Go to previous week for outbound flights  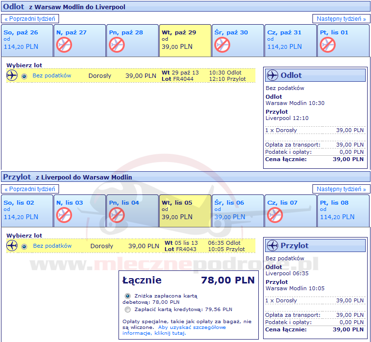pyautogui.click(x=30, y=19)
